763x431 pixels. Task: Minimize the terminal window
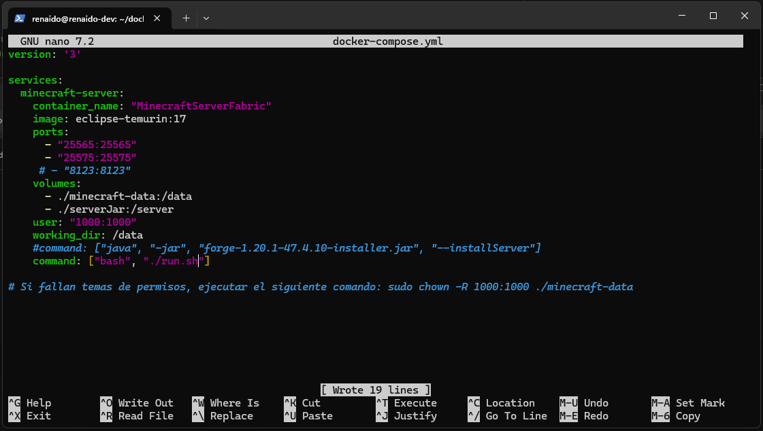click(682, 16)
